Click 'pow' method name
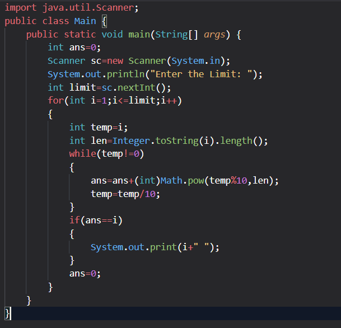341x328 pixels. coord(196,181)
